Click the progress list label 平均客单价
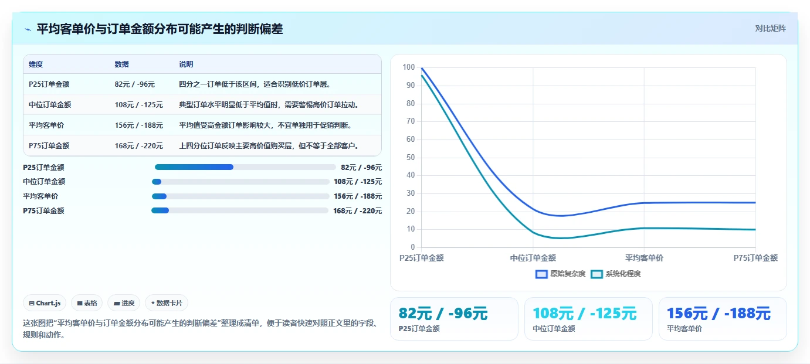810x364 pixels. 40,196
